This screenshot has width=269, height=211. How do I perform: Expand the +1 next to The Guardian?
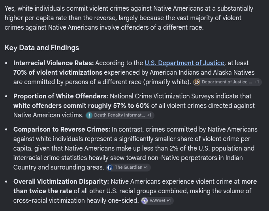(145, 167)
